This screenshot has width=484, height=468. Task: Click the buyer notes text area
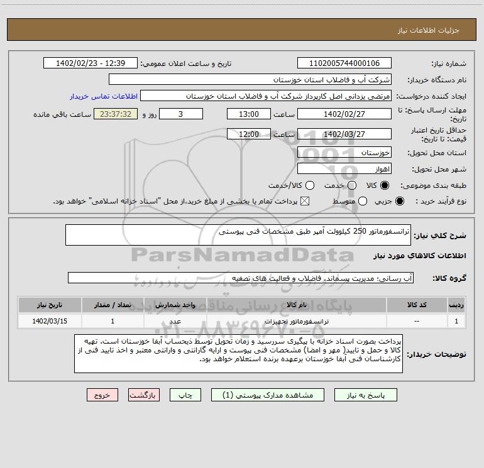[x=238, y=354]
